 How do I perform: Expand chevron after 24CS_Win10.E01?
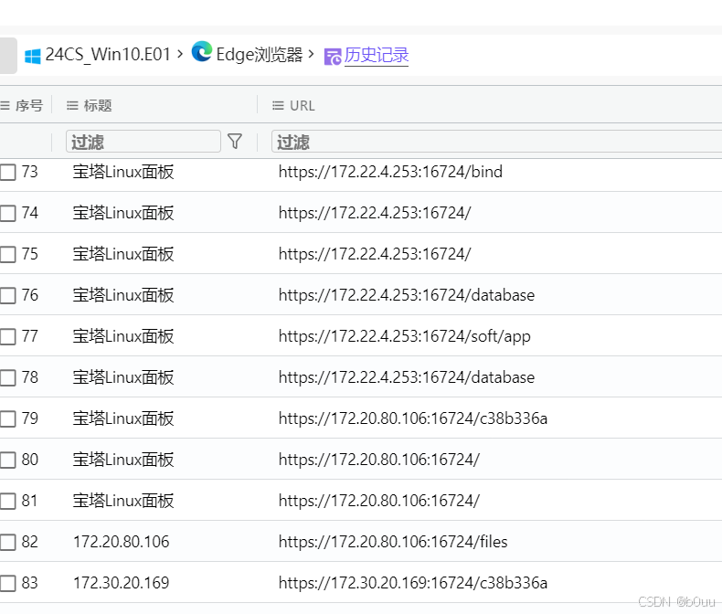click(180, 54)
